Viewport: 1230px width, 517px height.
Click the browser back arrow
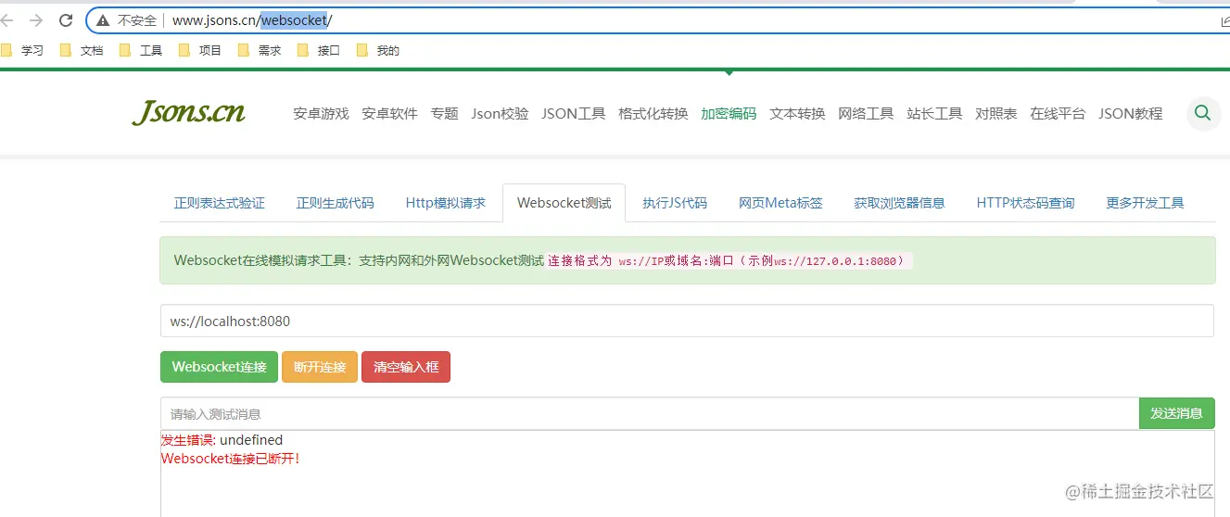[x=6, y=19]
